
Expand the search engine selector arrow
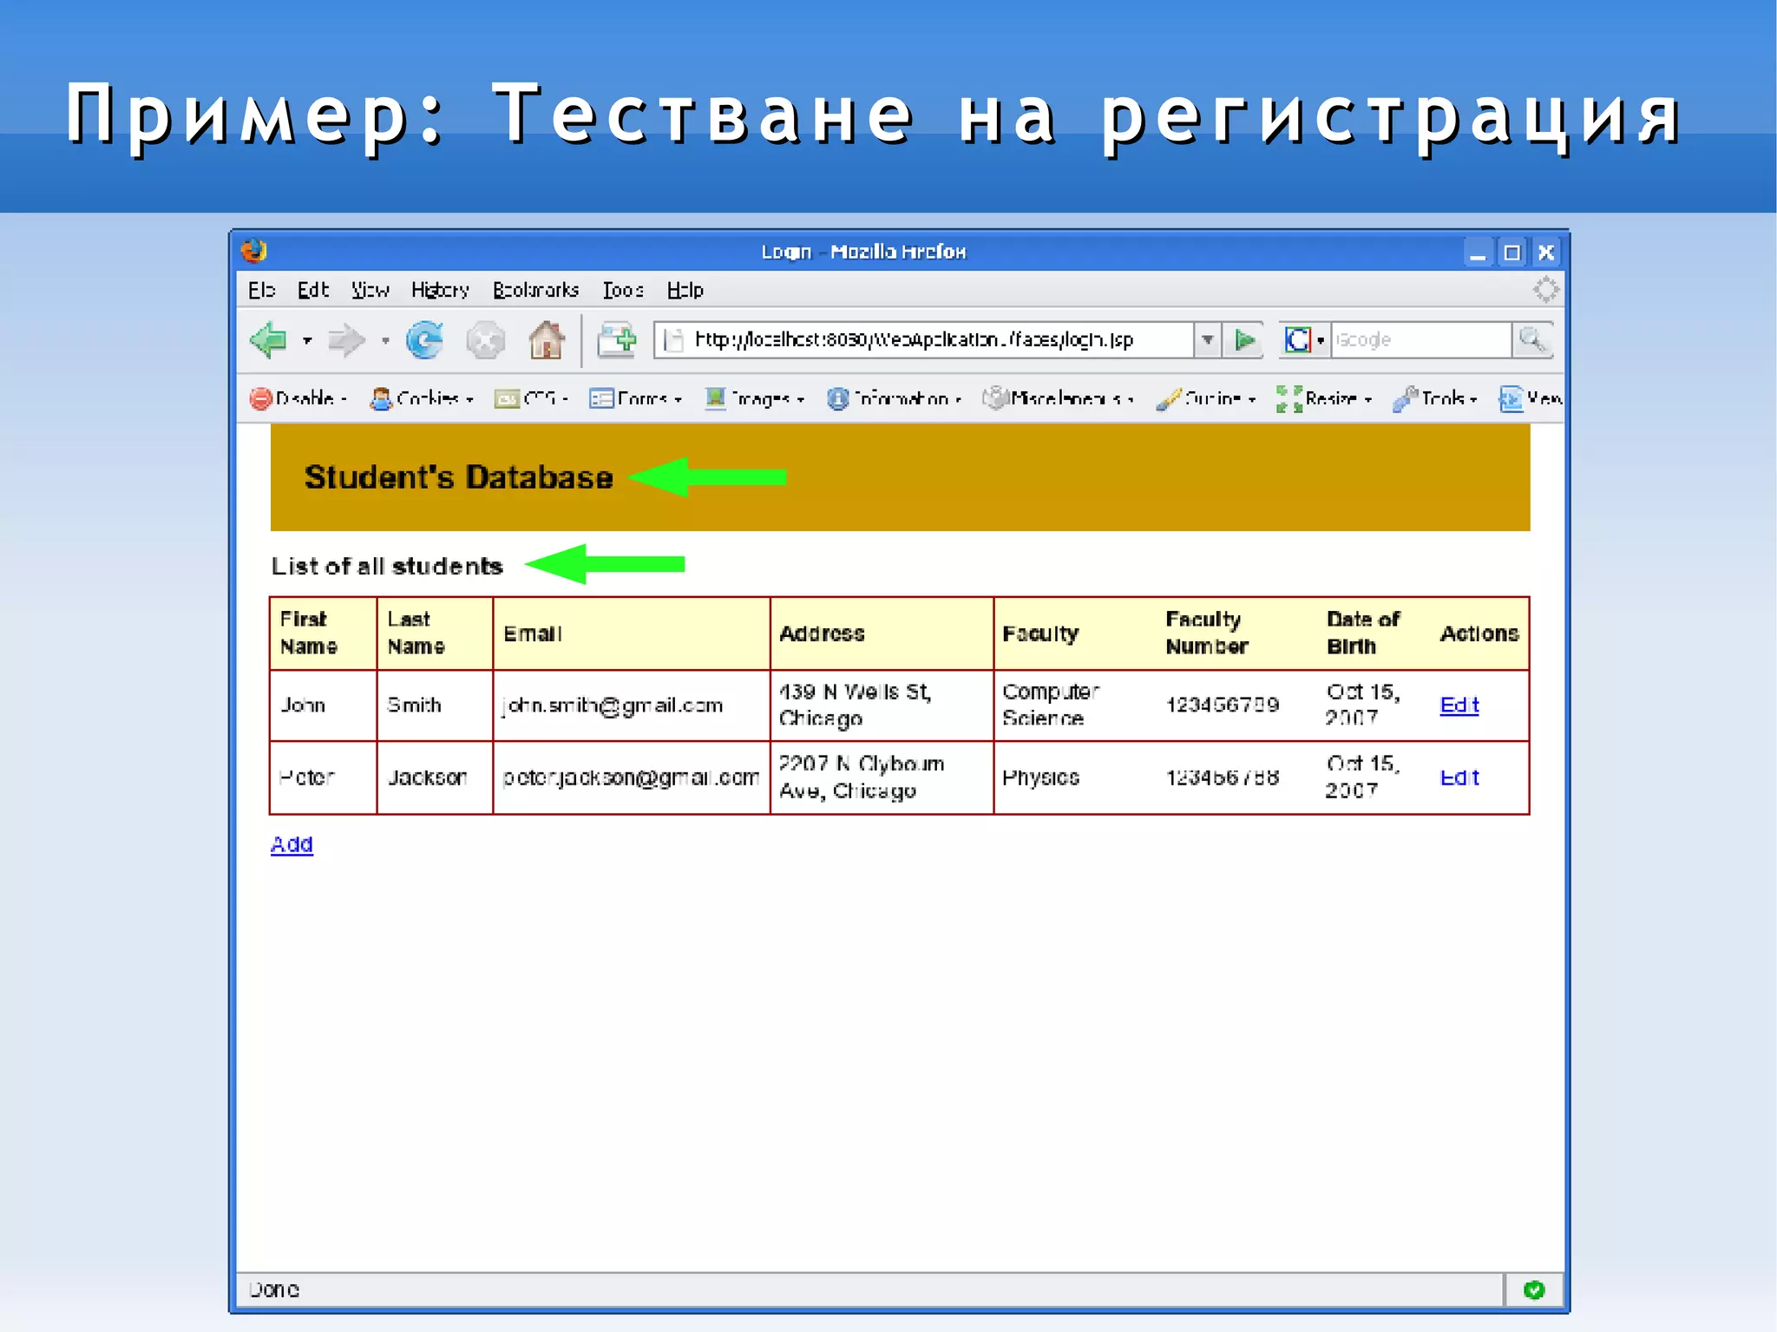[x=1321, y=340]
